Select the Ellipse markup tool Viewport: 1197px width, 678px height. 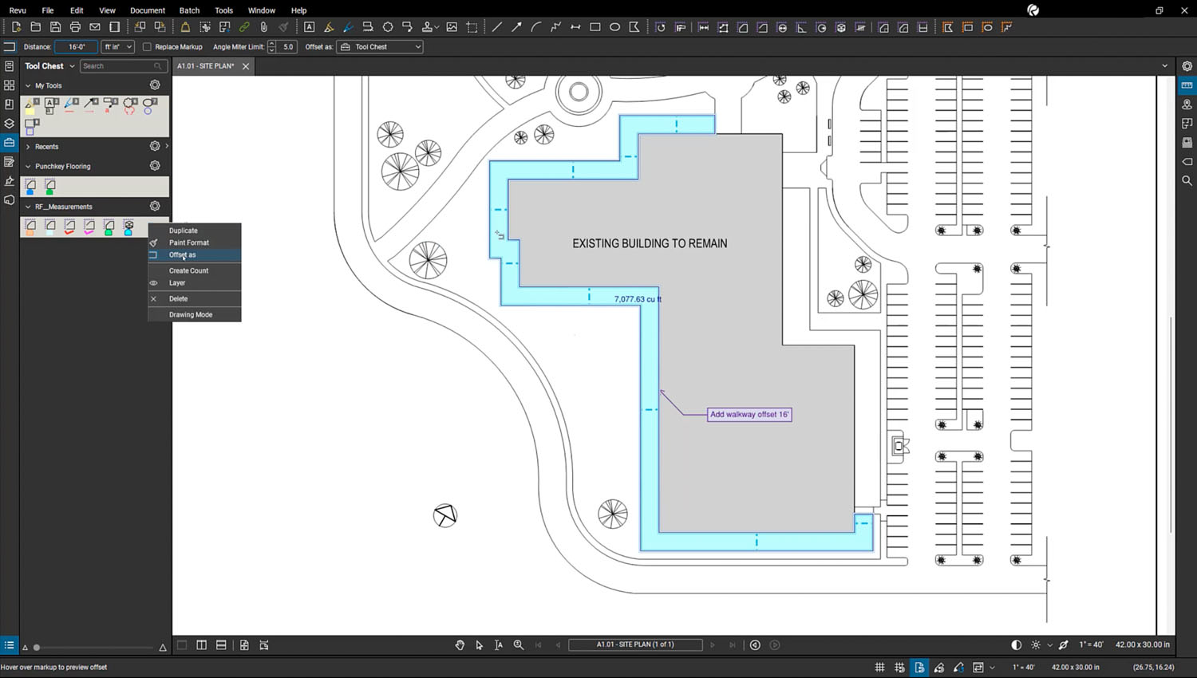pyautogui.click(x=614, y=27)
